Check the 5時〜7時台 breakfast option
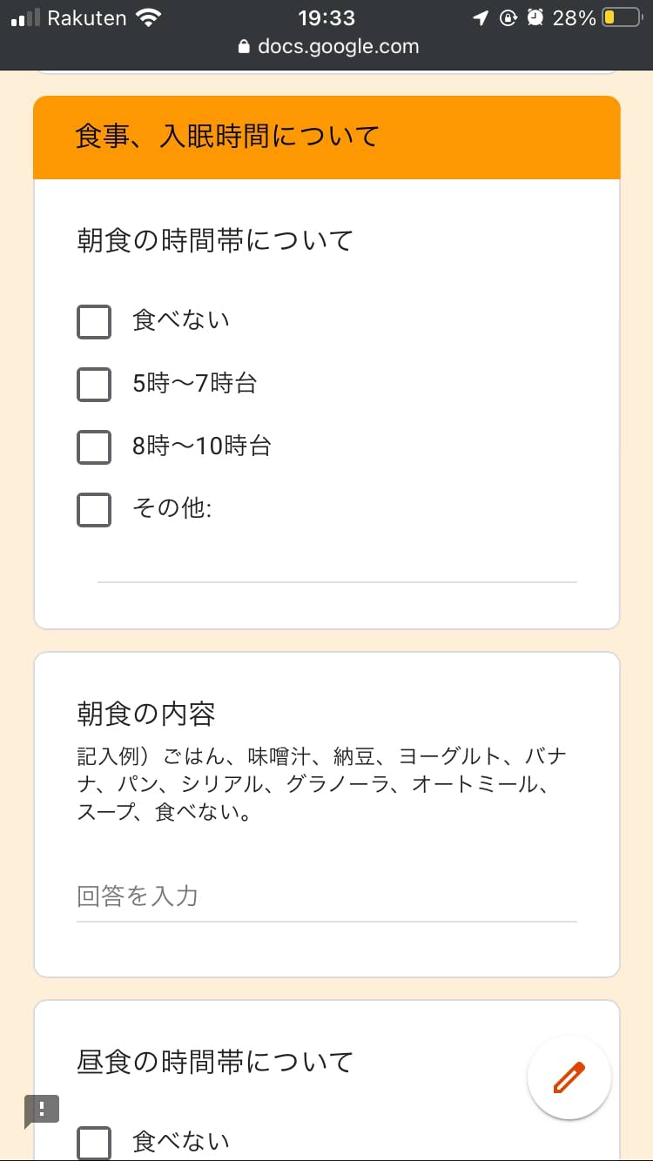The height and width of the screenshot is (1161, 653). (94, 384)
